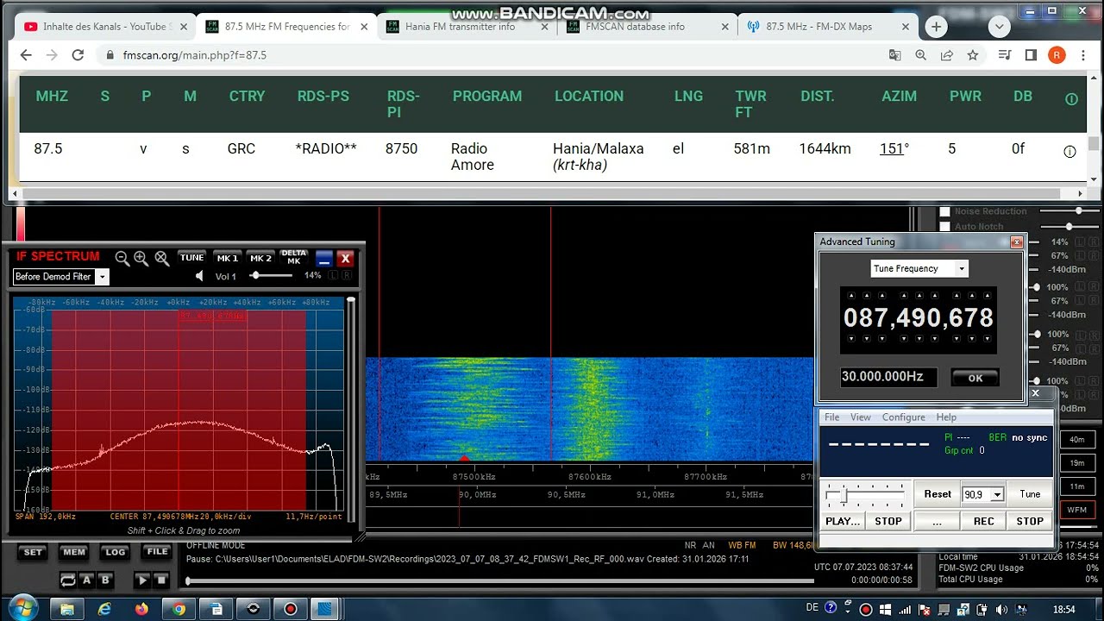Open the Chrome tab search chevron
Screen dimensions: 1104x621
[x=1000, y=27]
